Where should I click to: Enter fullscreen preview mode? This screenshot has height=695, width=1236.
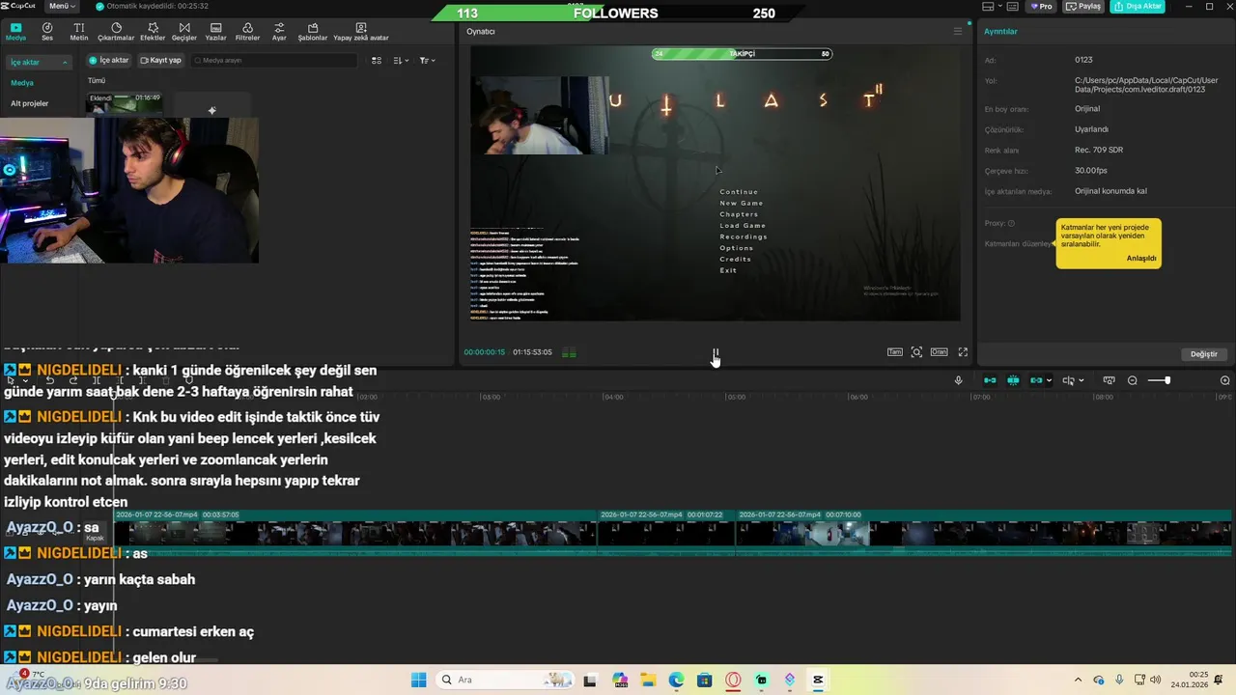click(x=963, y=352)
